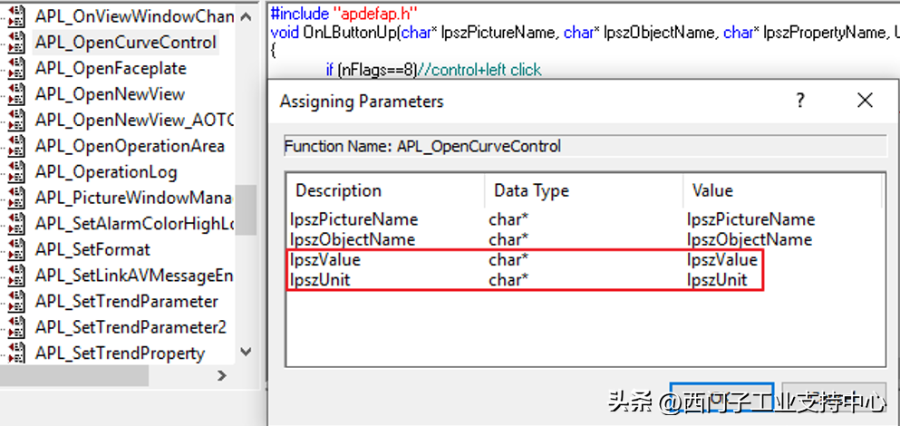Close the Assigning Parameters dialog

pos(865,101)
